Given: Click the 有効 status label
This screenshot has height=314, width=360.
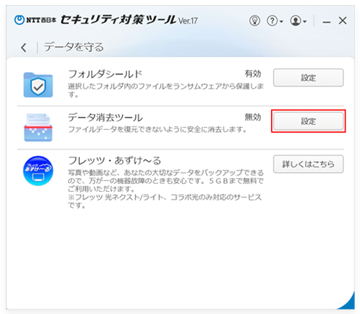Looking at the screenshot, I should click(x=253, y=74).
